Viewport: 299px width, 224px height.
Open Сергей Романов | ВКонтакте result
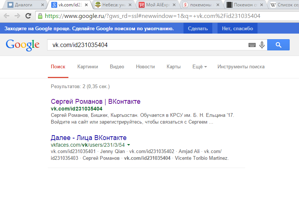click(96, 102)
